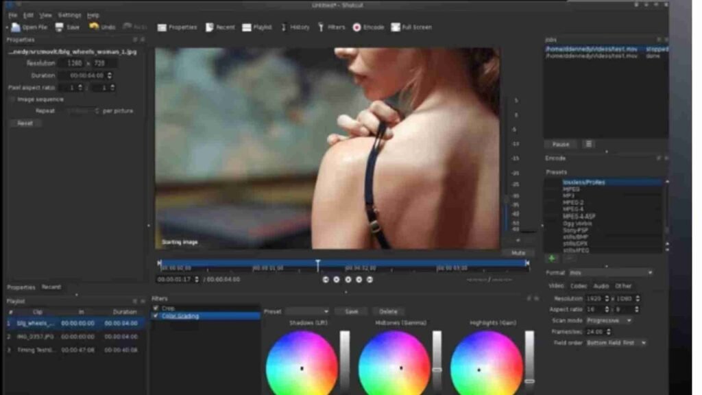This screenshot has width=702, height=395.
Task: Disable the Color Grading filter checkbox
Action: [x=156, y=316]
